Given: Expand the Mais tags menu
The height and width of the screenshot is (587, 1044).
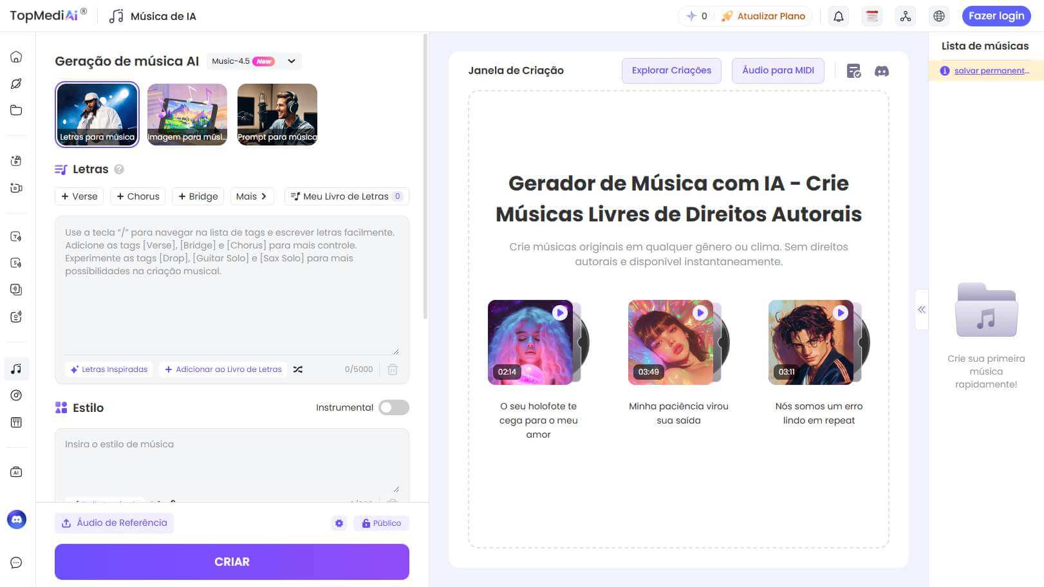Looking at the screenshot, I should [252, 196].
